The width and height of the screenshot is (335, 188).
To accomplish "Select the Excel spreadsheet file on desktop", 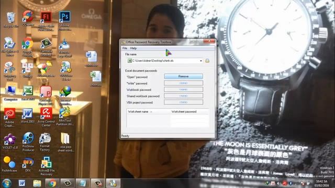I will point(96,79).
